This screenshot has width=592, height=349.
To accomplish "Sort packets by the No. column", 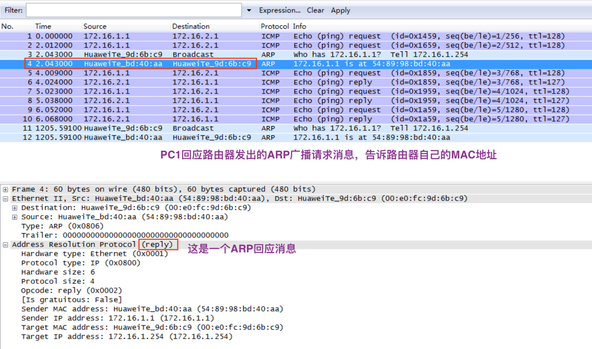I will coord(7,26).
